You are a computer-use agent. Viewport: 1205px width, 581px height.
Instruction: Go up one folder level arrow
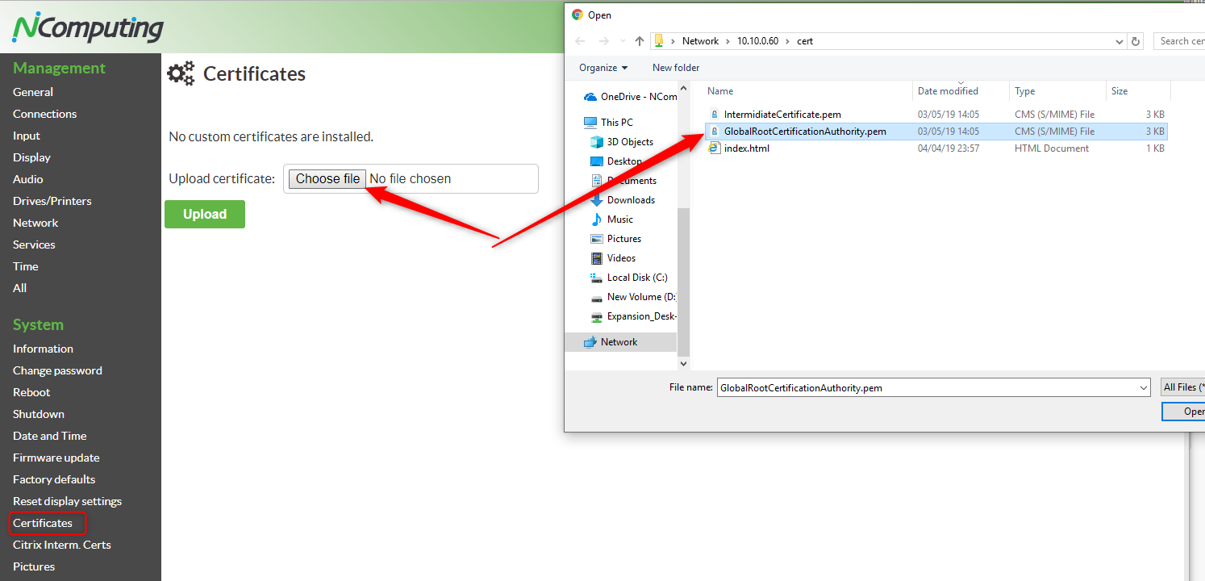640,41
